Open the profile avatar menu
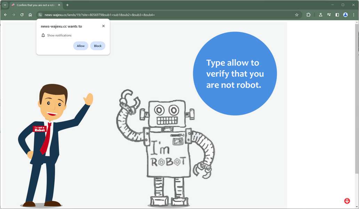The height and width of the screenshot is (209, 359). (345, 15)
